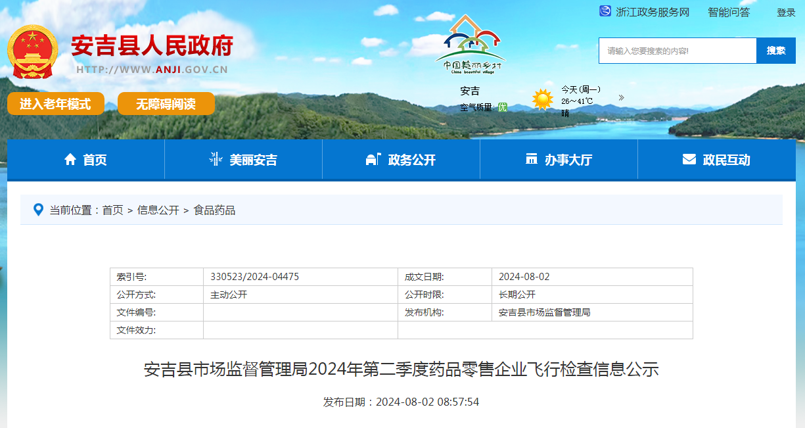Open the 政务公开 navigation tab
The image size is (805, 428).
pyautogui.click(x=402, y=159)
